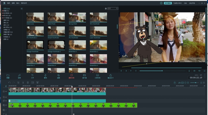
Task: Click the timeline zoom slider handle
Action: tap(196, 83)
